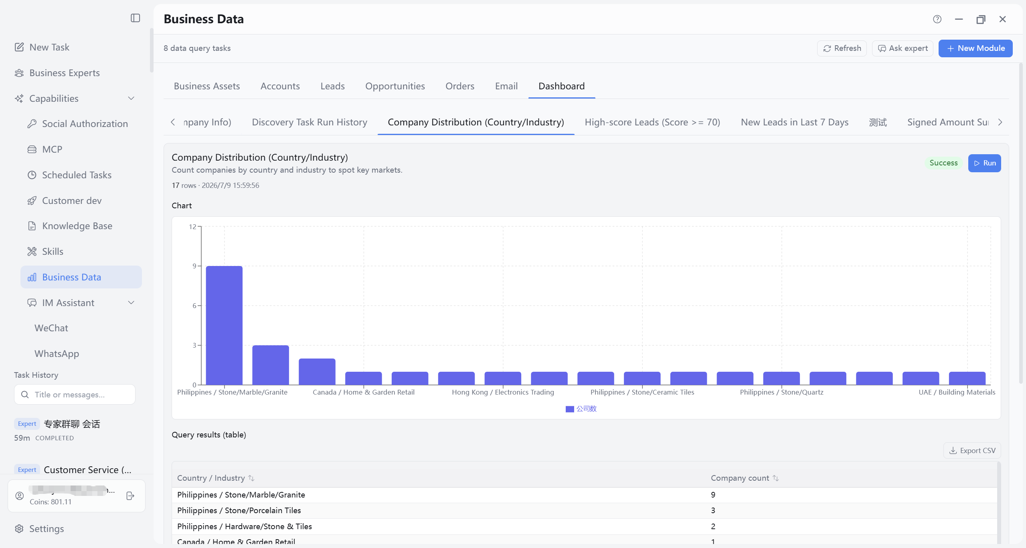This screenshot has width=1026, height=548.
Task: Toggle the 公司数 legend series
Action: 581,409
